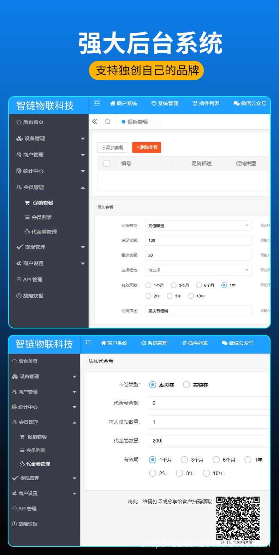Click the QR code image for 扫码领取
This screenshot has height=555, width=279.
[x=238, y=518]
